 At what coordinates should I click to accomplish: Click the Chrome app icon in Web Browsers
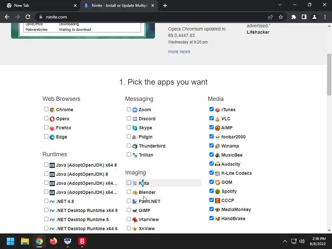coord(52,110)
